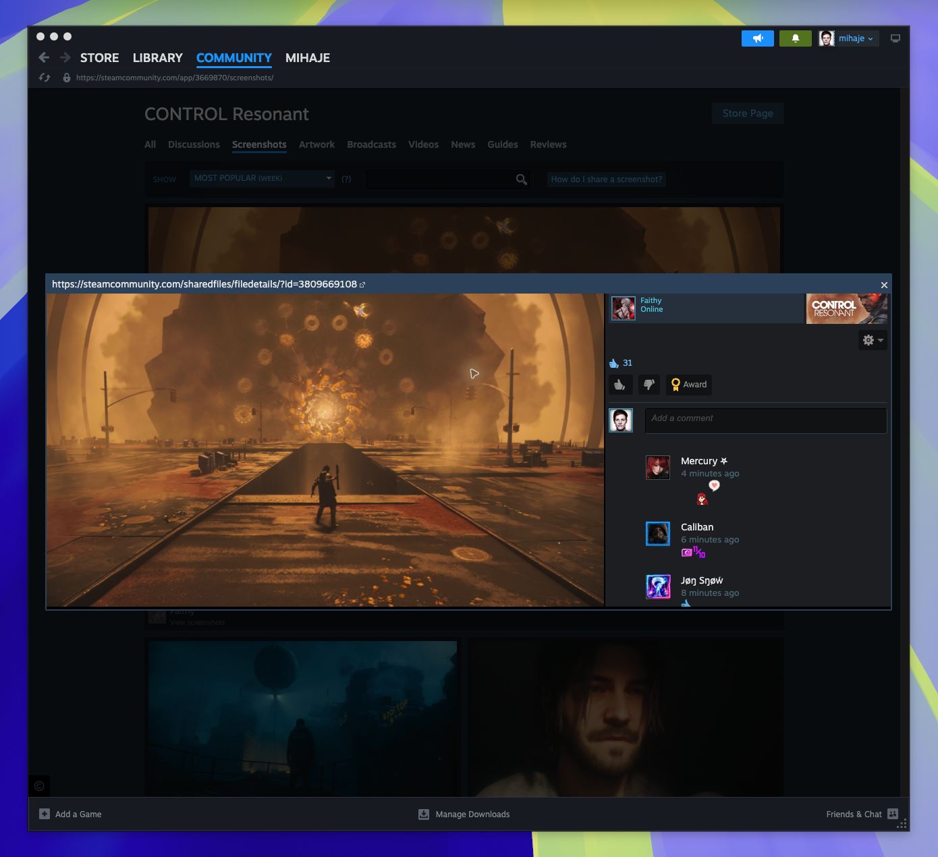Go to the COMMUNITY section
Image resolution: width=938 pixels, height=857 pixels.
pyautogui.click(x=234, y=58)
